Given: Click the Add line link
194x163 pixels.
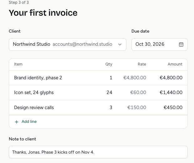Looking at the screenshot, I should click(29, 122).
